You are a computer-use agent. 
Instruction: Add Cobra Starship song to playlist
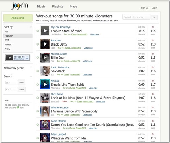click(38, 125)
